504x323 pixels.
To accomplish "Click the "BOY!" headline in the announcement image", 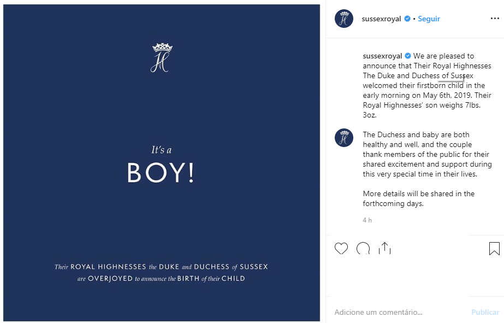I will (x=161, y=173).
